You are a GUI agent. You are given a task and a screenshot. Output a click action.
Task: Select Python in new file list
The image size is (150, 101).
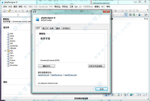click(x=12, y=60)
